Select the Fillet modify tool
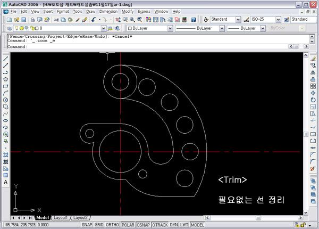Image resolution: width=319 pixels, height=229 pixels. click(313, 161)
